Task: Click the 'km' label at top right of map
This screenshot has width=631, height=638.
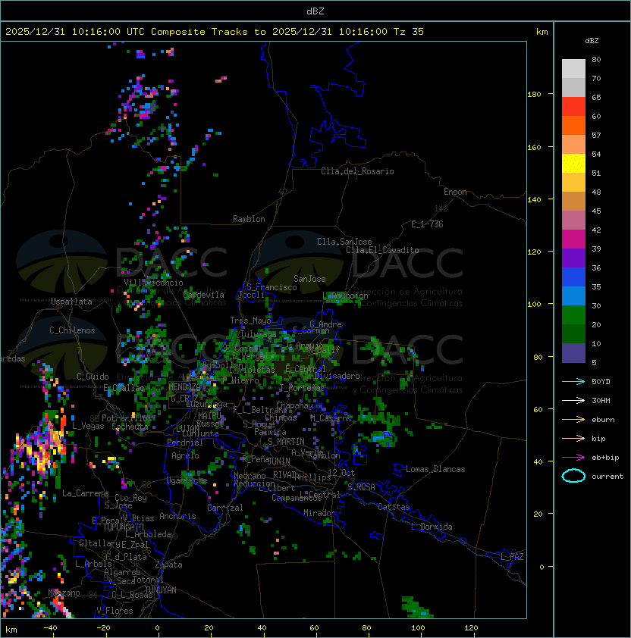Action: pos(542,32)
